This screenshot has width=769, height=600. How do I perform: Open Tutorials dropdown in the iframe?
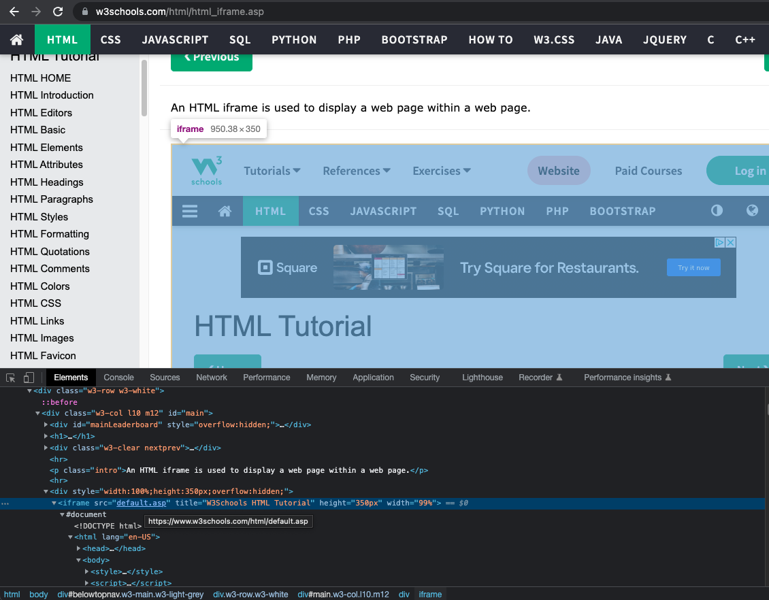(x=272, y=171)
